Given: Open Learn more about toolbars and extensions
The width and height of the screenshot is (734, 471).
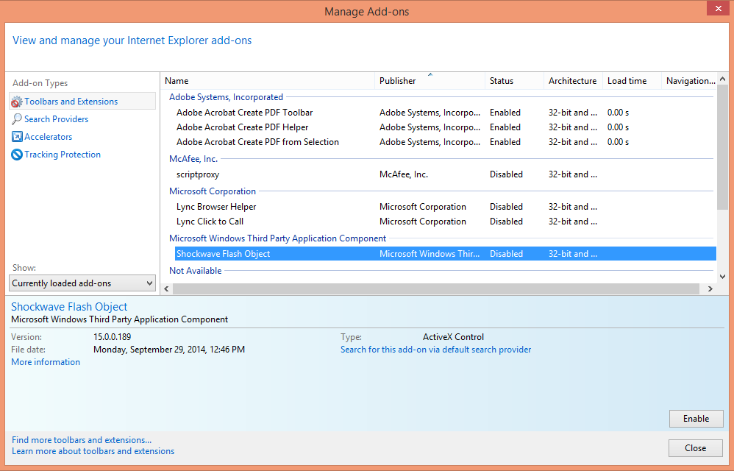Looking at the screenshot, I should (x=93, y=451).
